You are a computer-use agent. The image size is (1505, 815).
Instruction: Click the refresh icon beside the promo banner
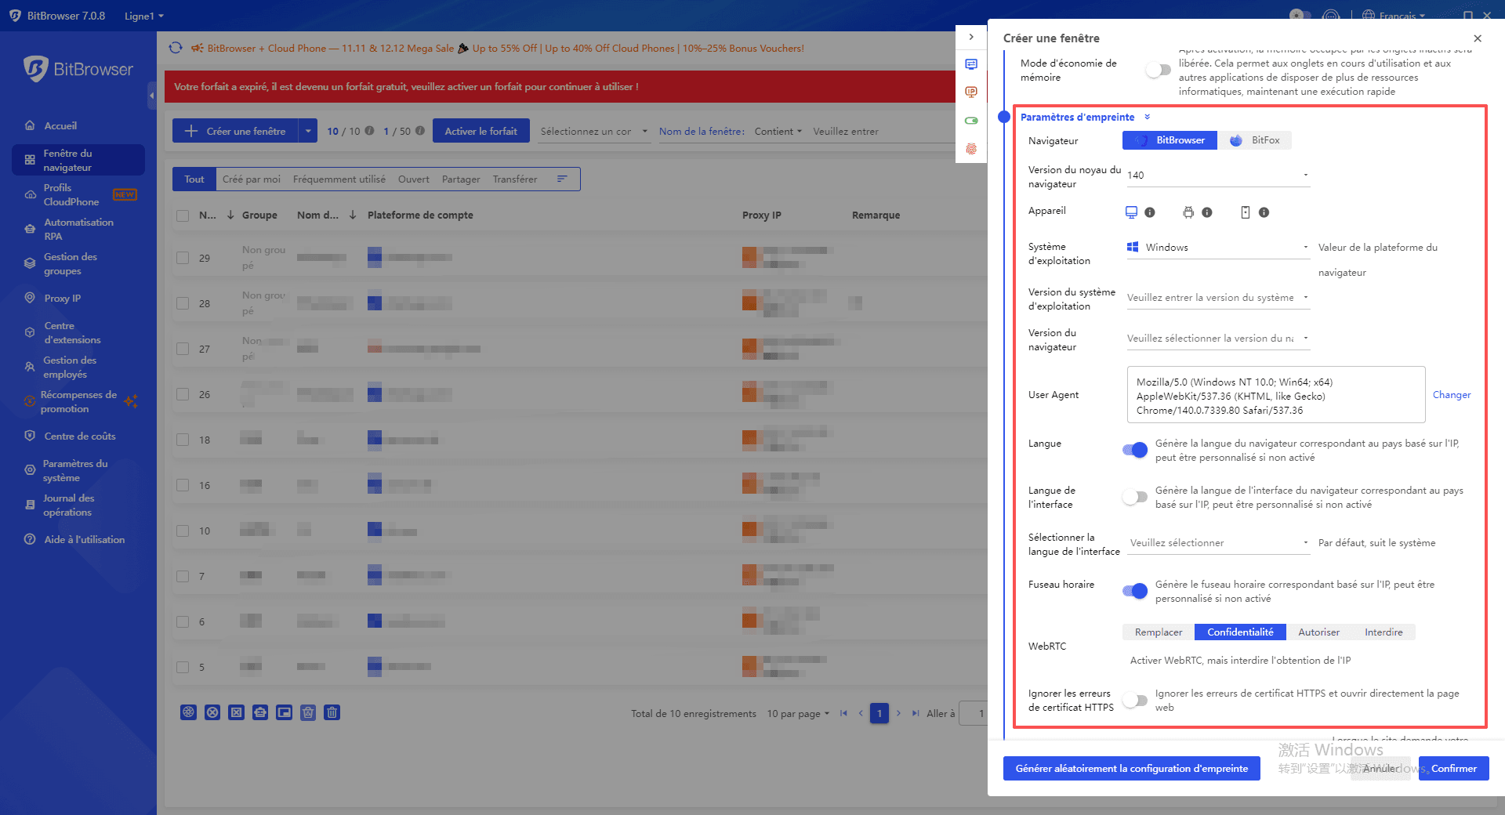[x=176, y=48]
